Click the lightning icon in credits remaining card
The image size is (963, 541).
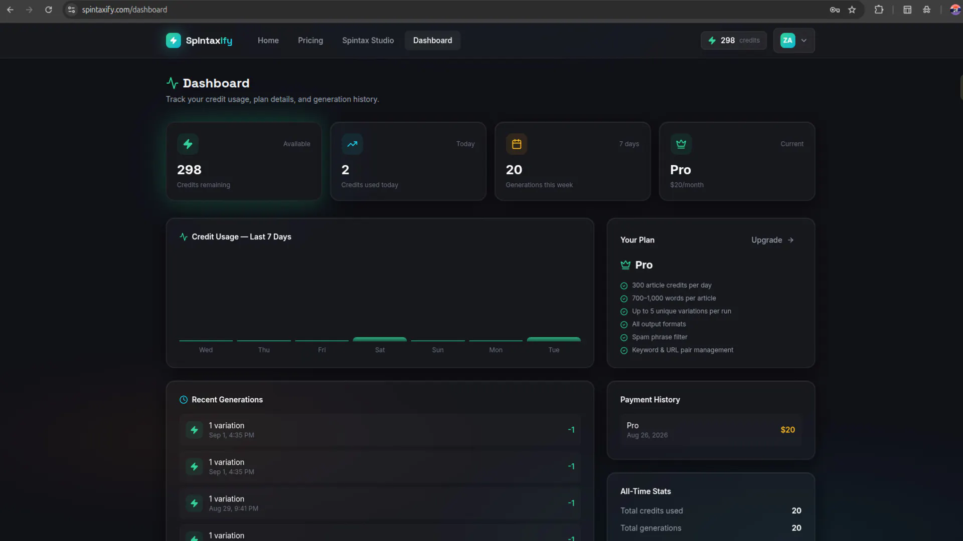[188, 144]
